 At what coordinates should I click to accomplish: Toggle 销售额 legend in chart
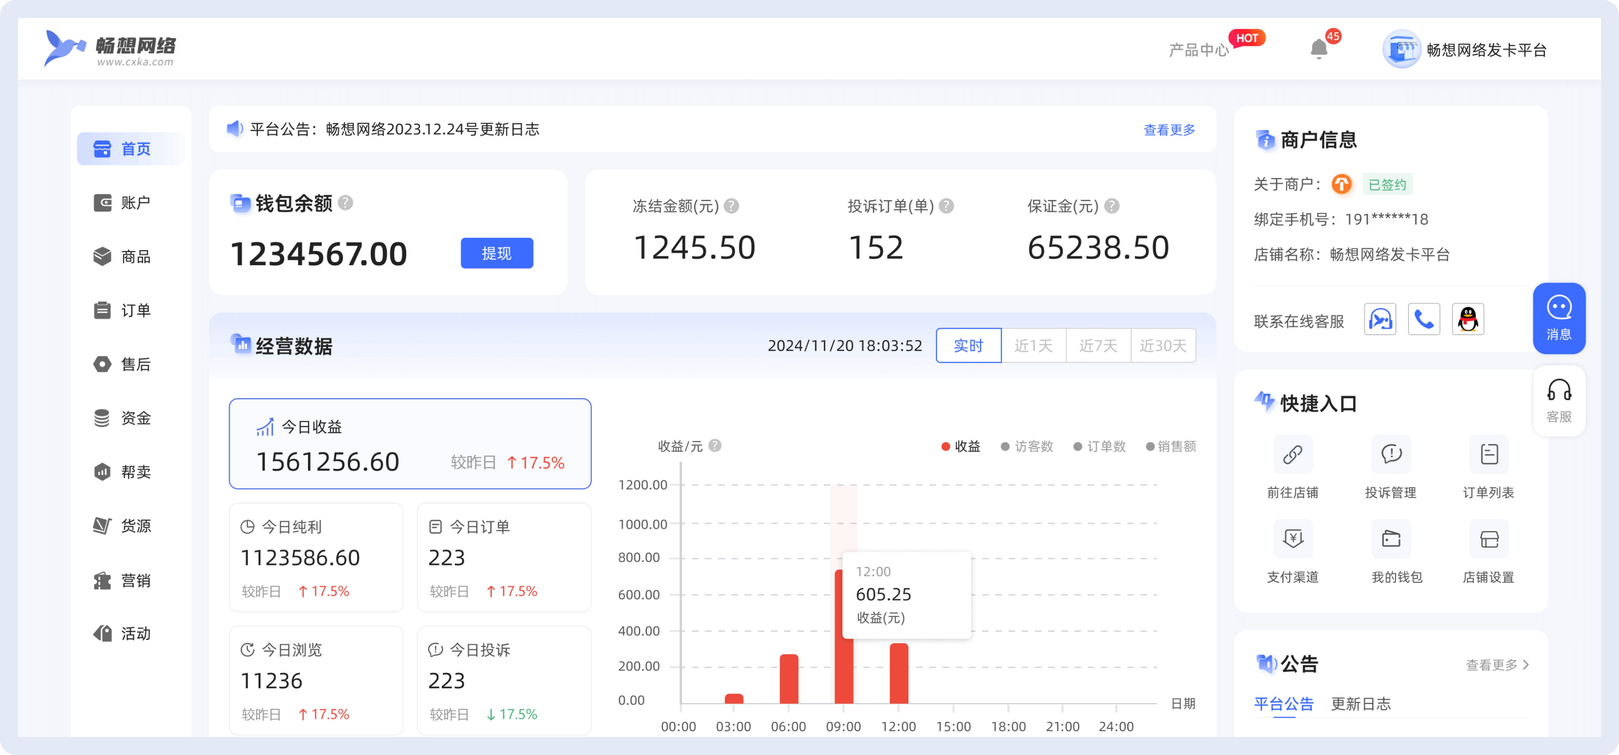click(1171, 446)
